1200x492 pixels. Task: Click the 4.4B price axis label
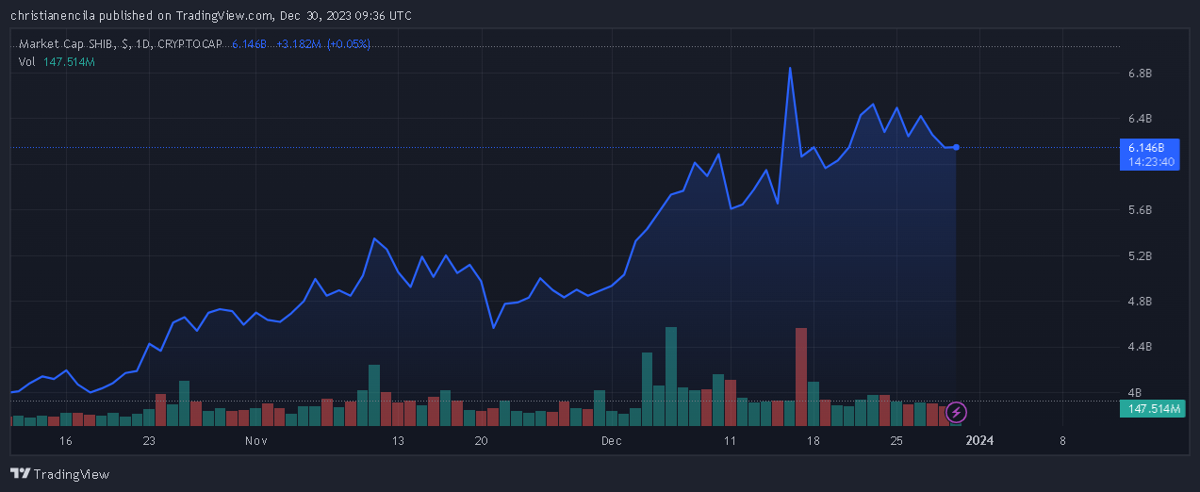click(1140, 347)
